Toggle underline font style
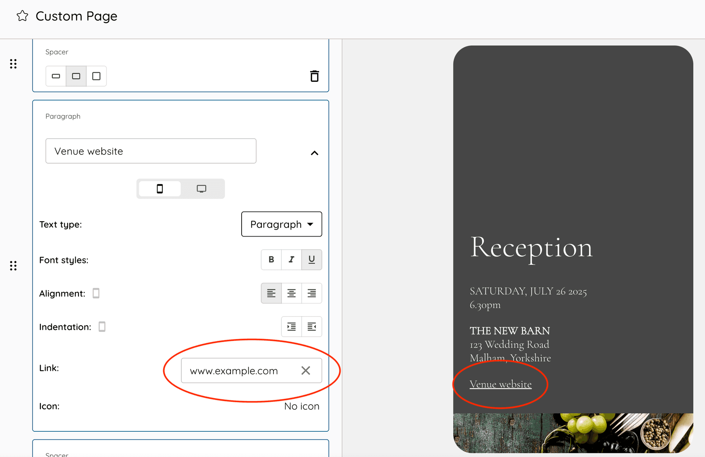This screenshot has height=457, width=705. pyautogui.click(x=312, y=260)
